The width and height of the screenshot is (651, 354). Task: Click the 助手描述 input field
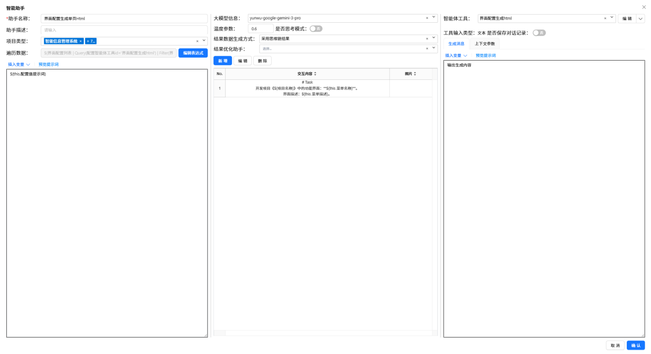pyautogui.click(x=124, y=30)
